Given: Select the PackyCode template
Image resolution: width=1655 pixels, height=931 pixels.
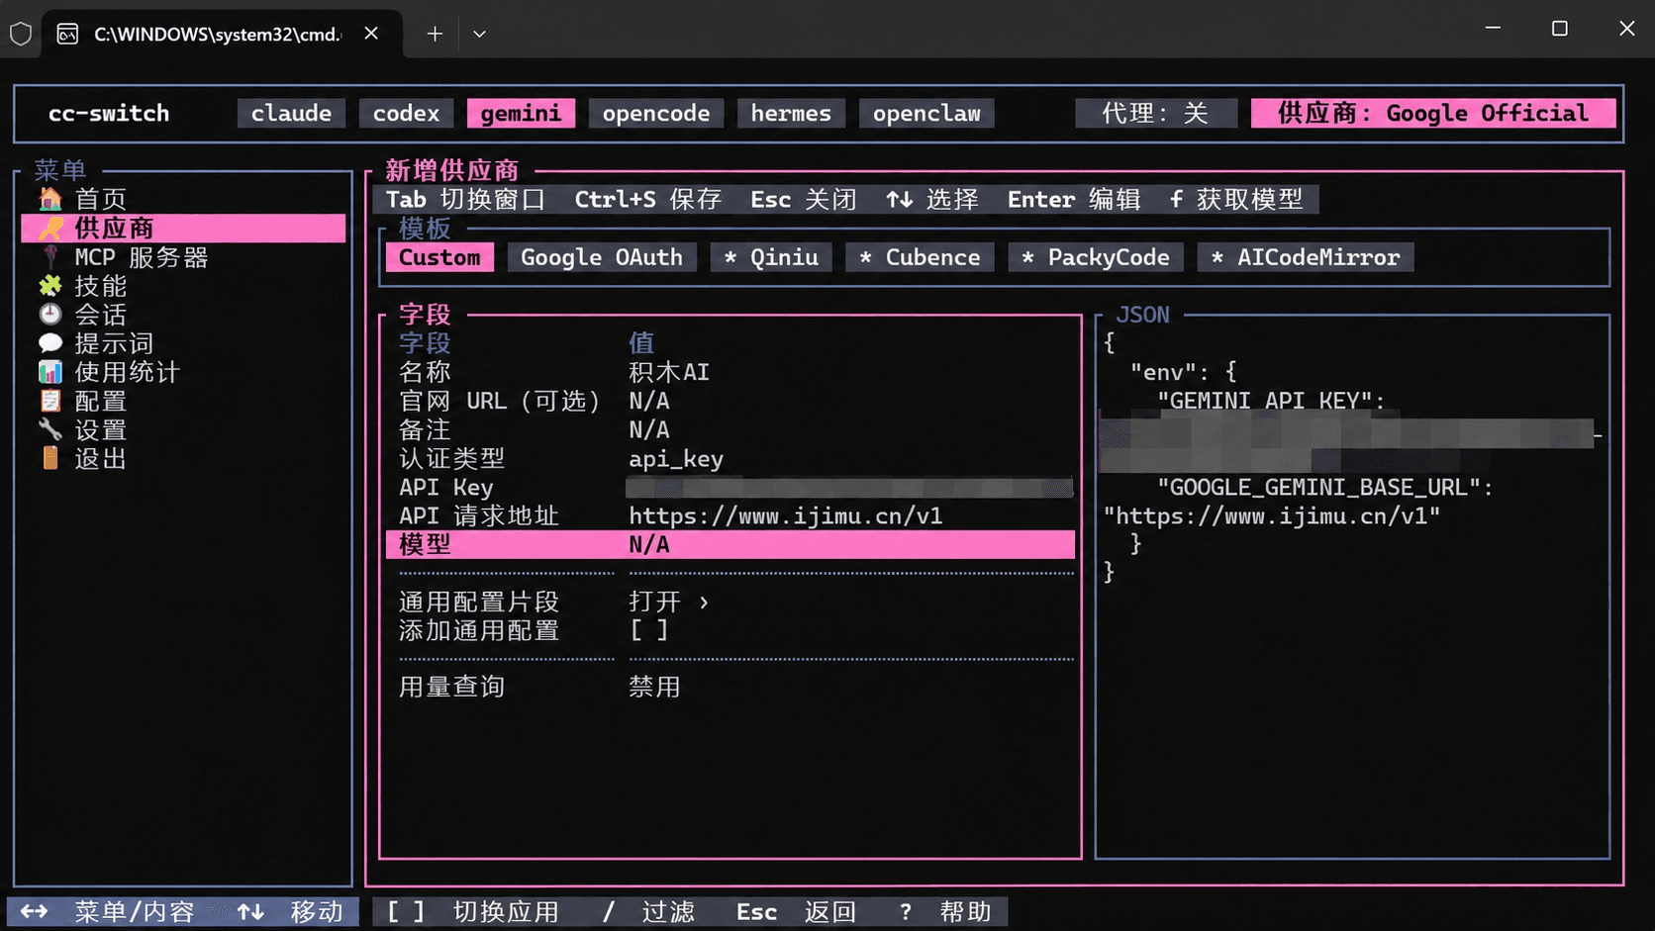Looking at the screenshot, I should tap(1095, 257).
